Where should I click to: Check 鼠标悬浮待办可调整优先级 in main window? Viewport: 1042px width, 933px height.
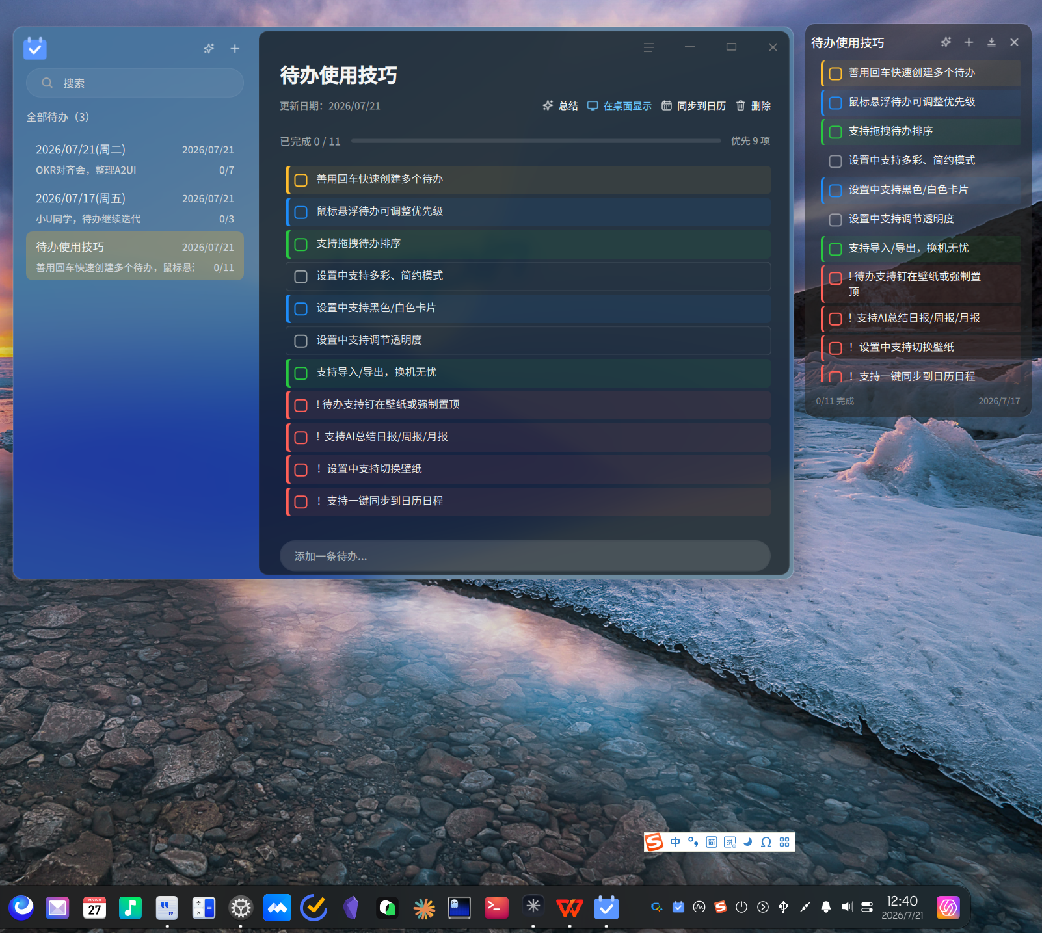point(301,212)
